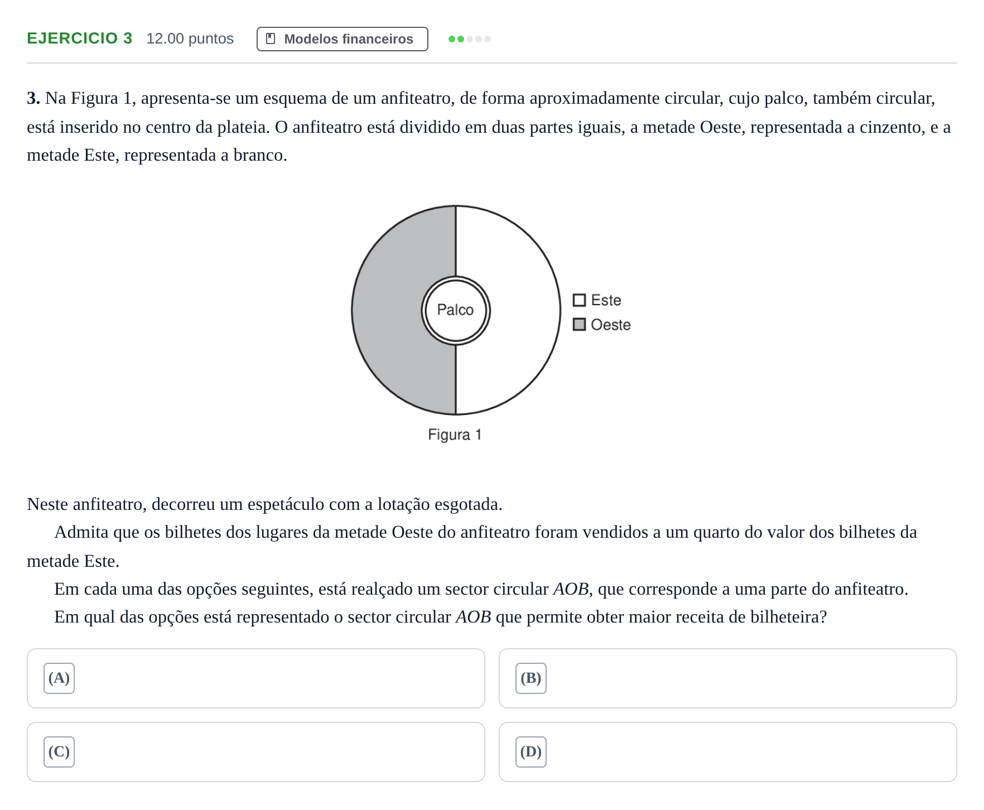Click the green difficulty dots indicator

tap(470, 39)
